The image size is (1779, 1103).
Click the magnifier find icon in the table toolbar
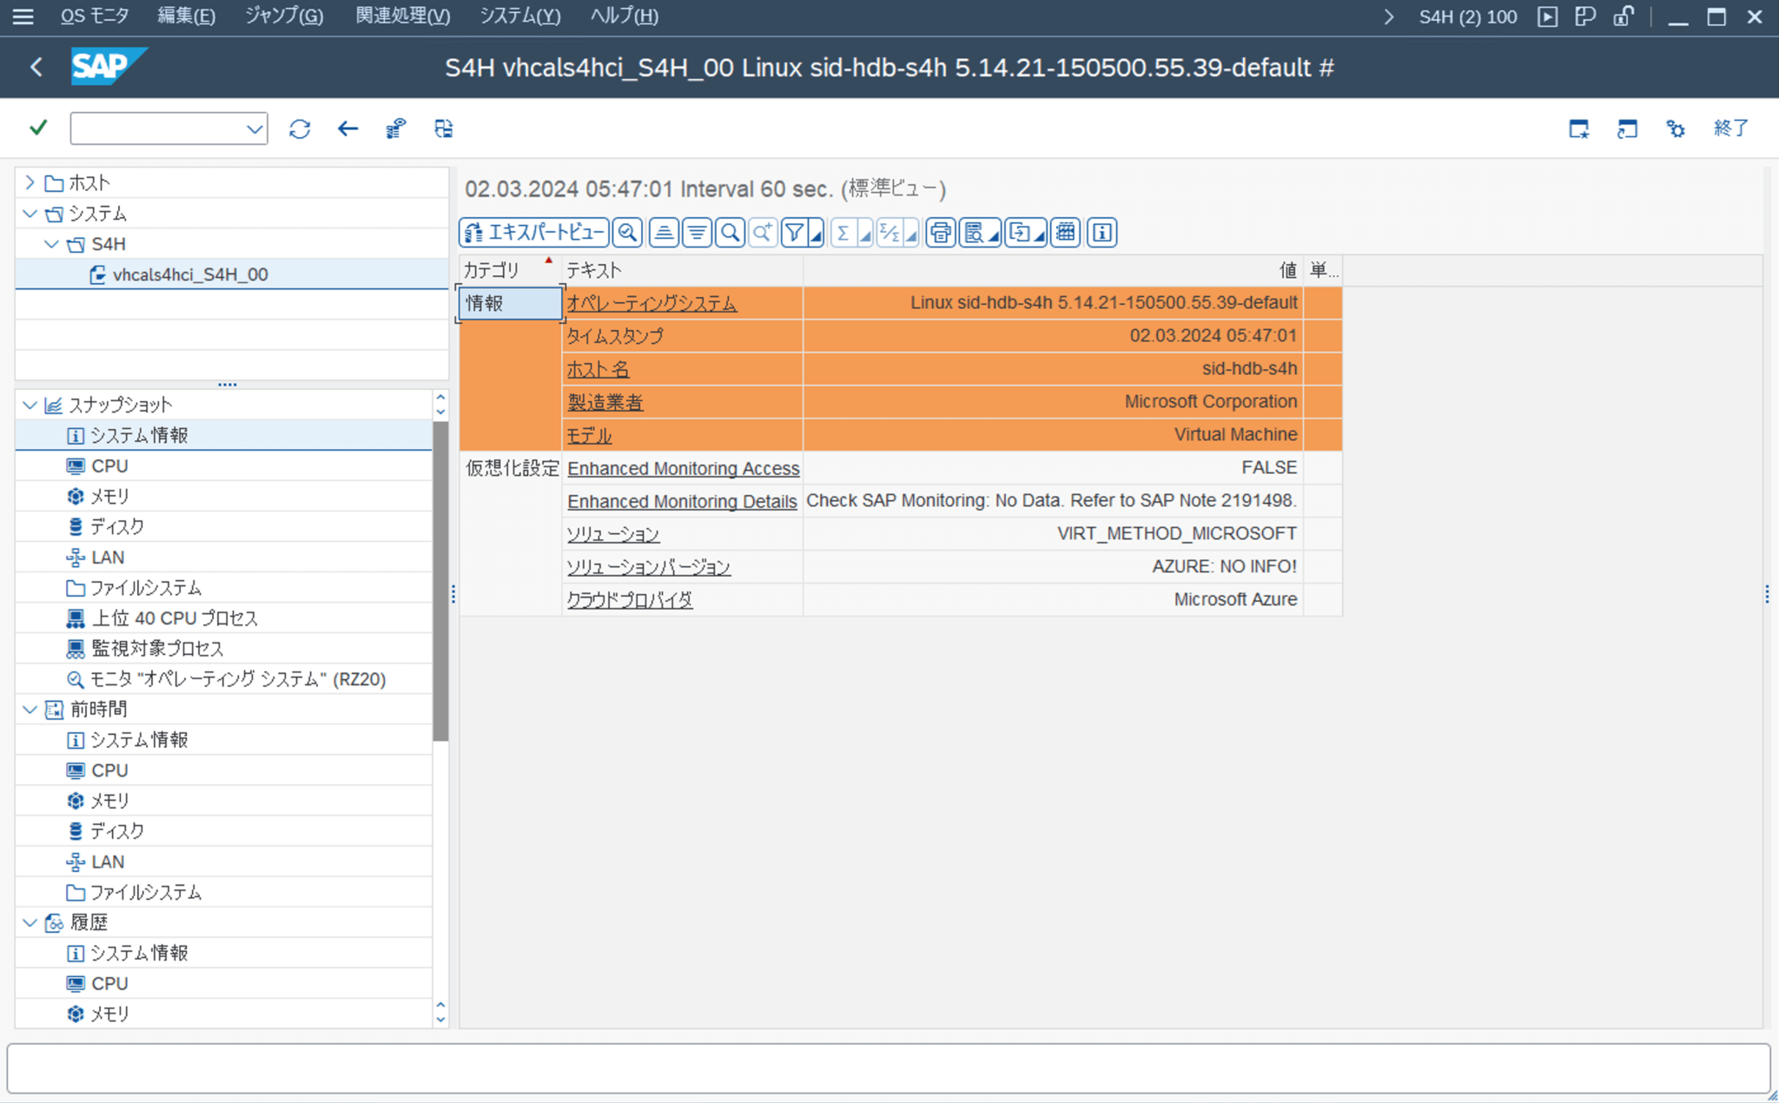point(730,233)
